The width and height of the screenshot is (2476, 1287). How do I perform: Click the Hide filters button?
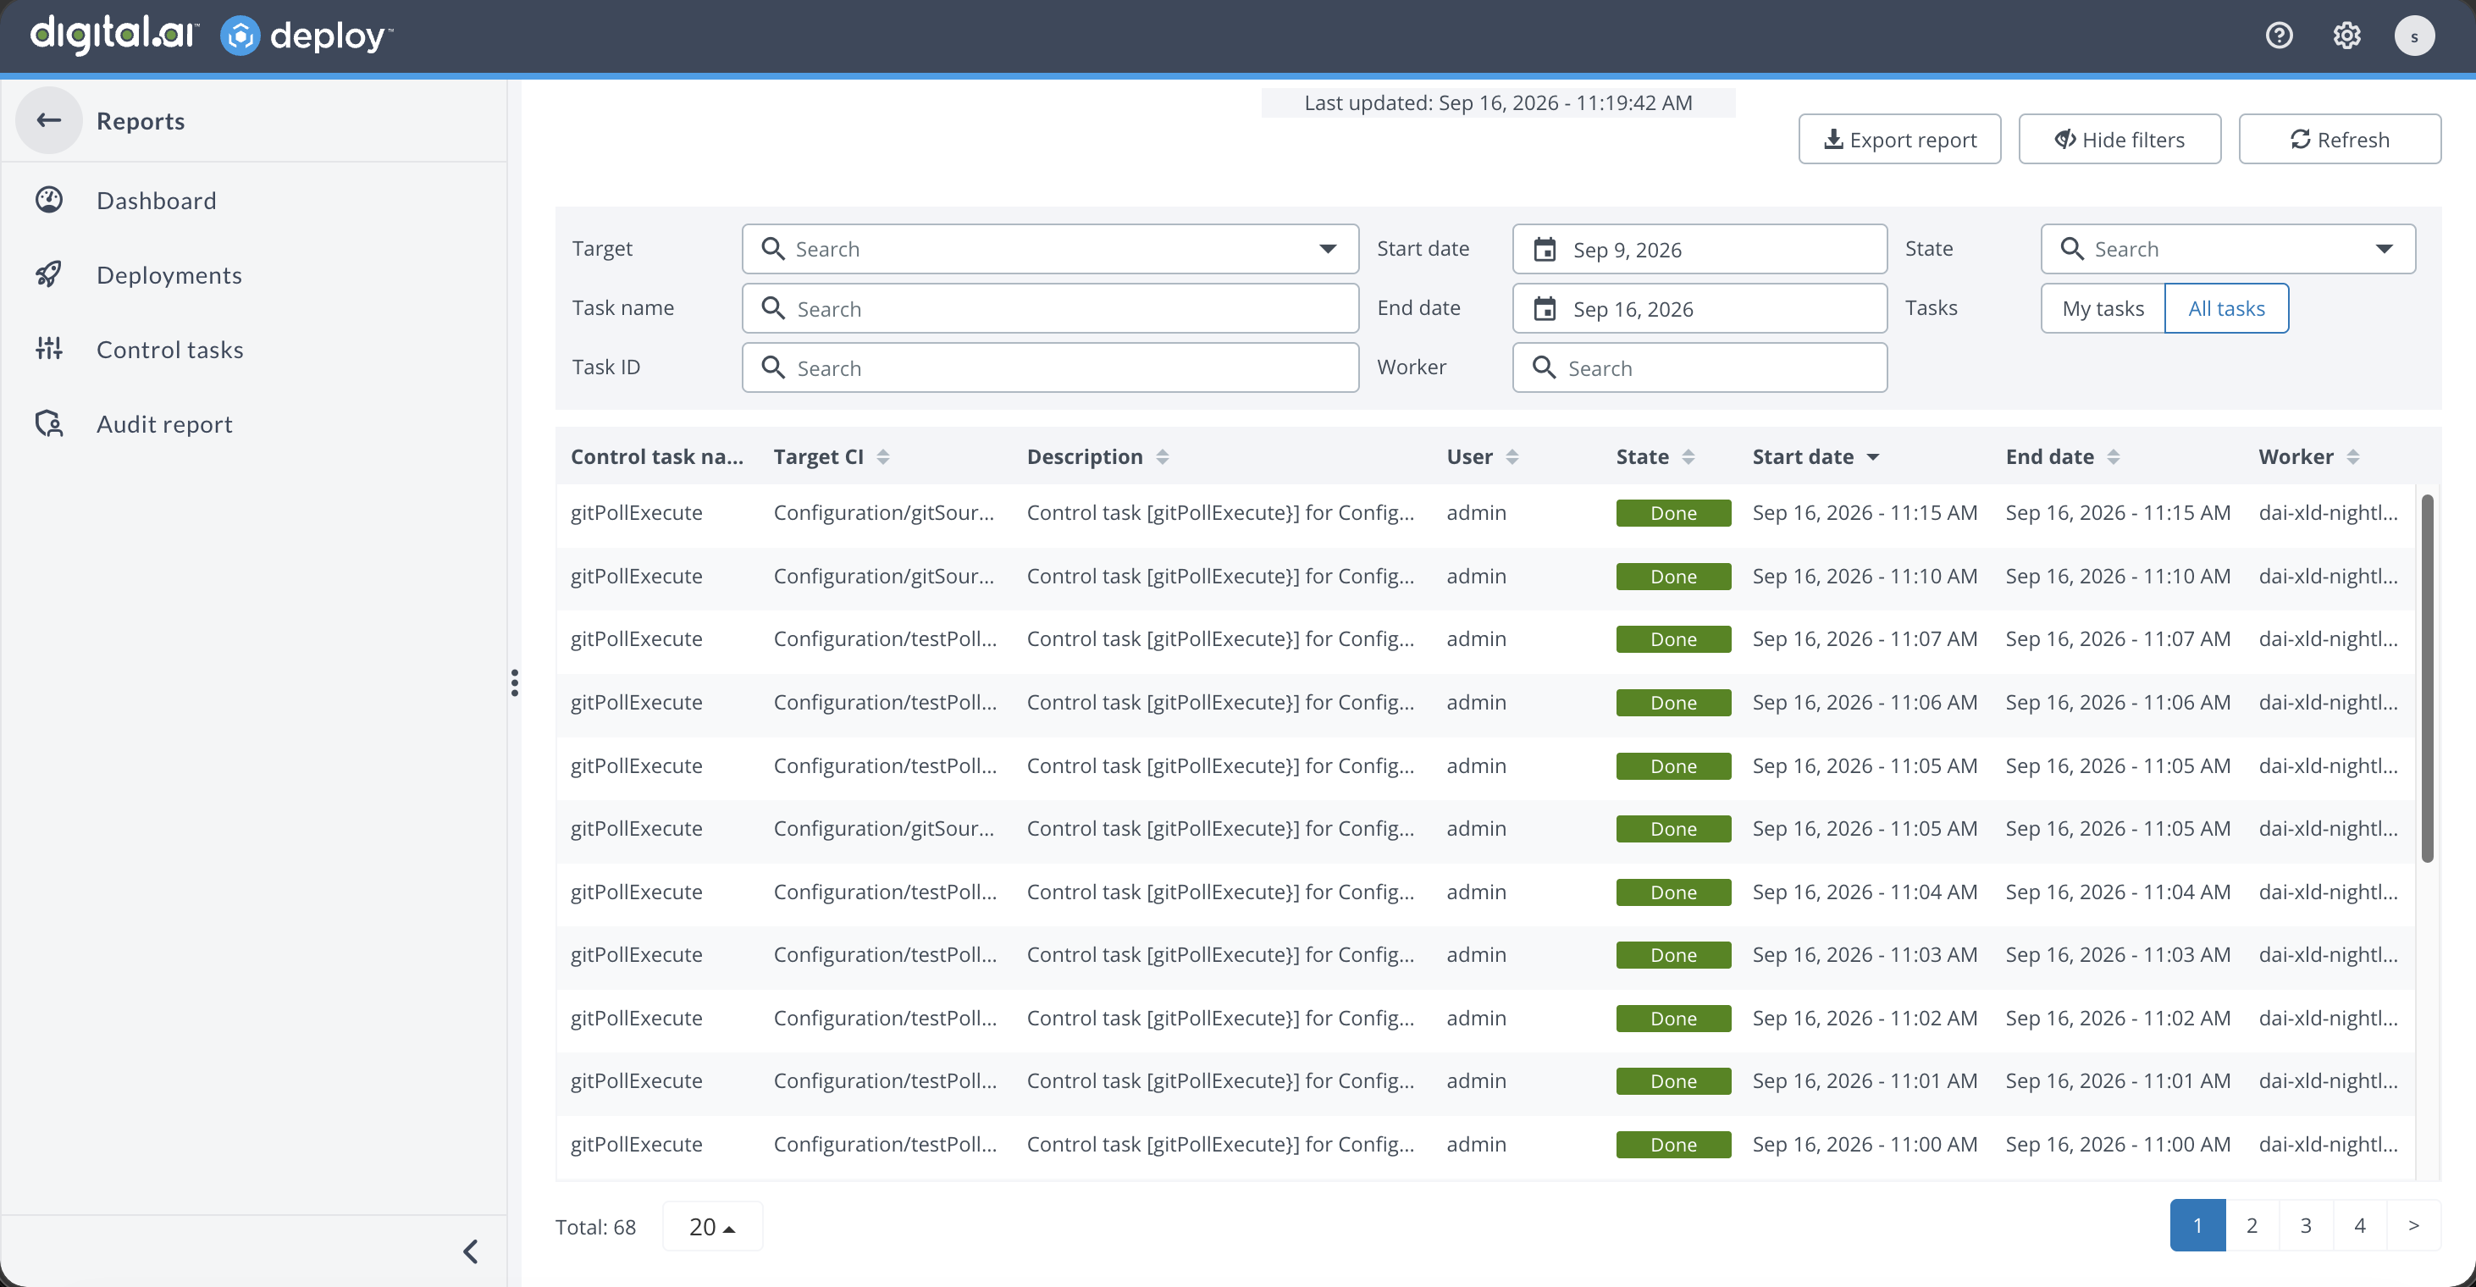[x=2120, y=140]
